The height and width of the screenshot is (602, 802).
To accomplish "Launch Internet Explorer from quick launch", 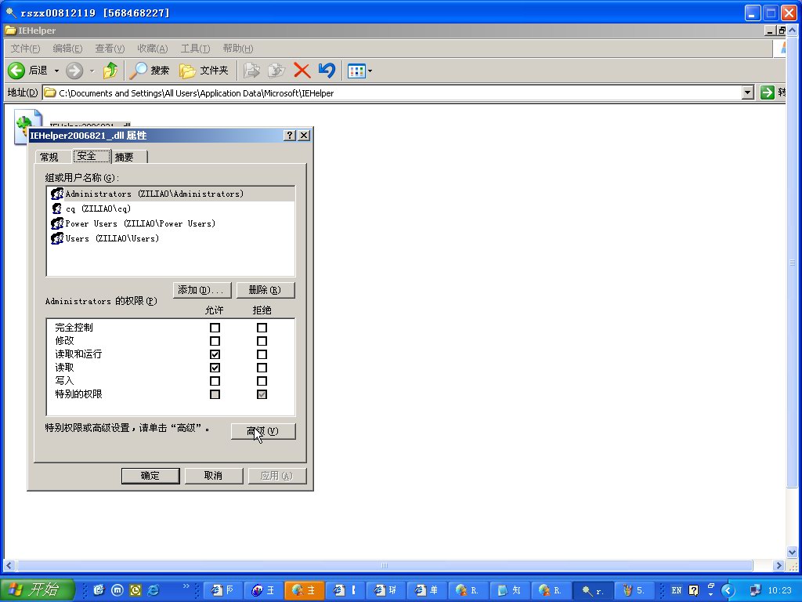I will pos(153,590).
